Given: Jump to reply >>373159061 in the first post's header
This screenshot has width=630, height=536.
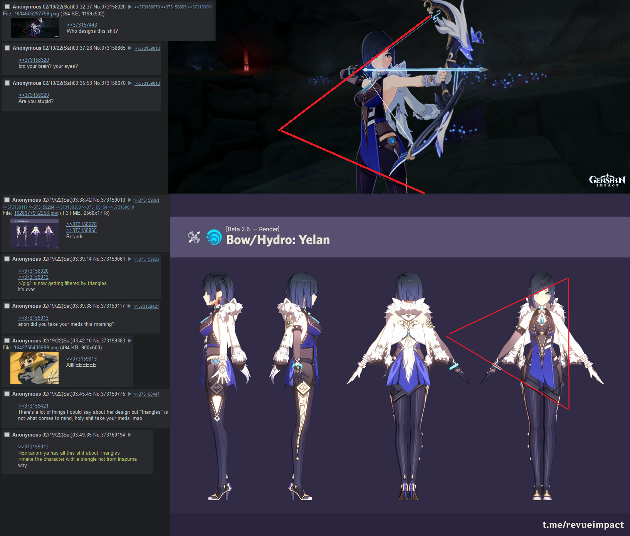Looking at the screenshot, I should pyautogui.click(x=200, y=7).
